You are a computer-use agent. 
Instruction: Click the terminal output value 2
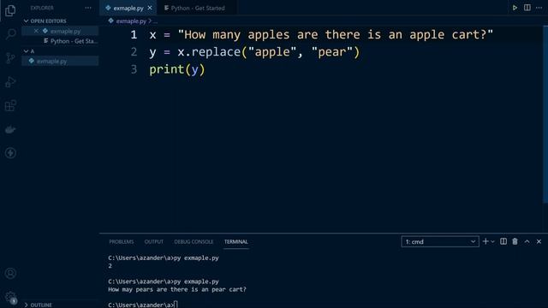[110, 266]
